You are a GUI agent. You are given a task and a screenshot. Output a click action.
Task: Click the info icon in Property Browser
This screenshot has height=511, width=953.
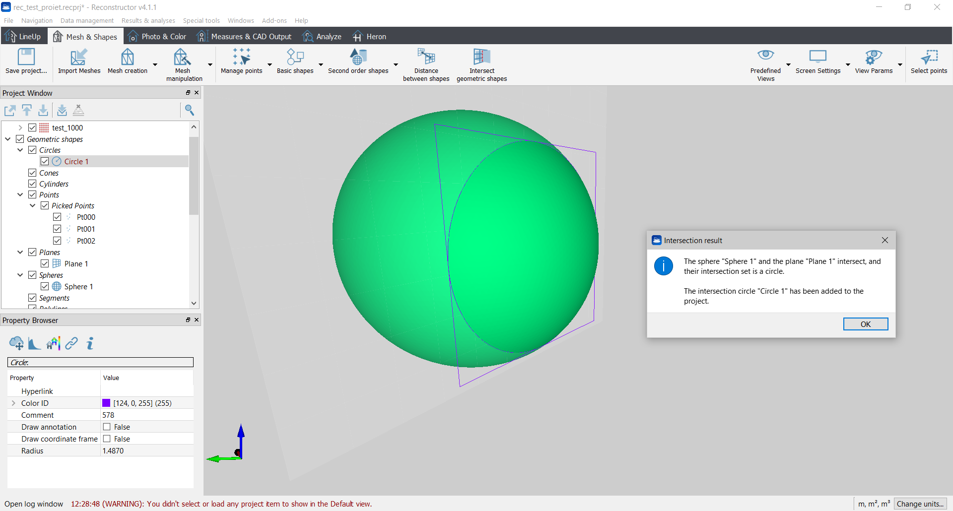coord(90,343)
